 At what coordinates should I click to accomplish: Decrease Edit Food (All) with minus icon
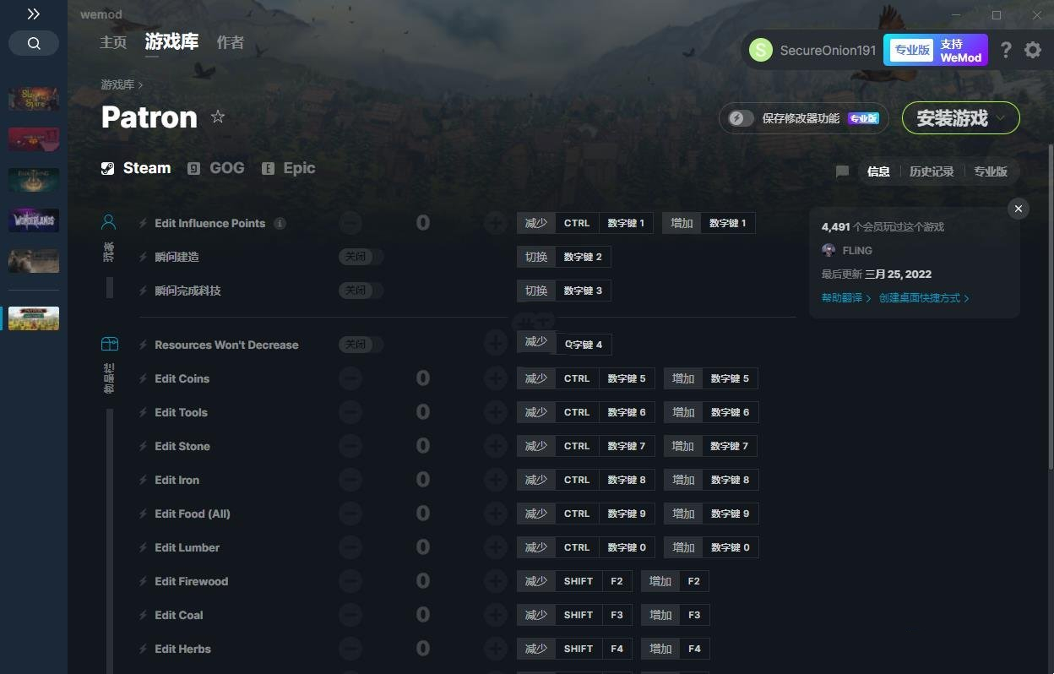(350, 514)
